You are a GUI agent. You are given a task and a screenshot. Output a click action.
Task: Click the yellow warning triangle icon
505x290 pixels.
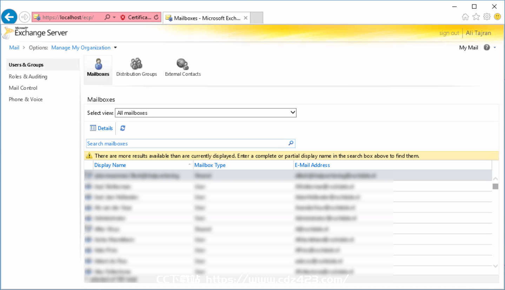(89, 156)
